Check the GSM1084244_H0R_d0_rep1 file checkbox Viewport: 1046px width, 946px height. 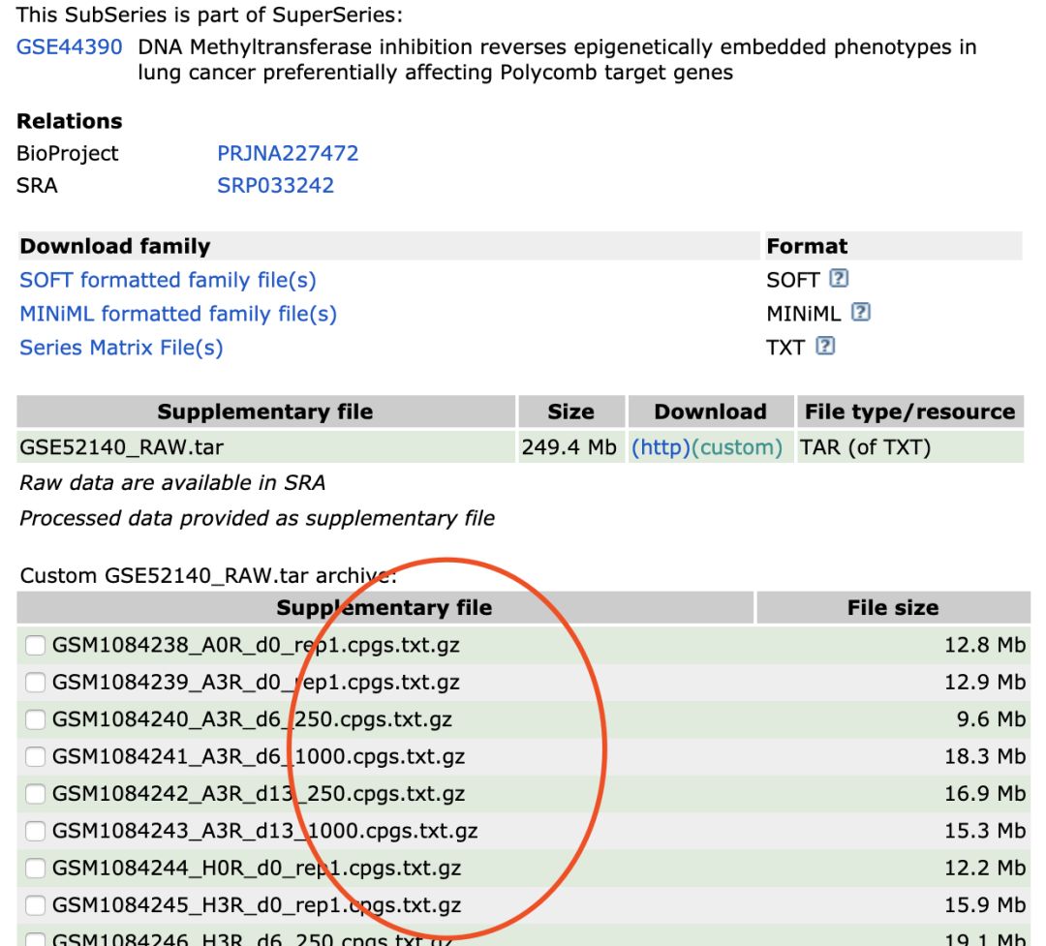(36, 868)
